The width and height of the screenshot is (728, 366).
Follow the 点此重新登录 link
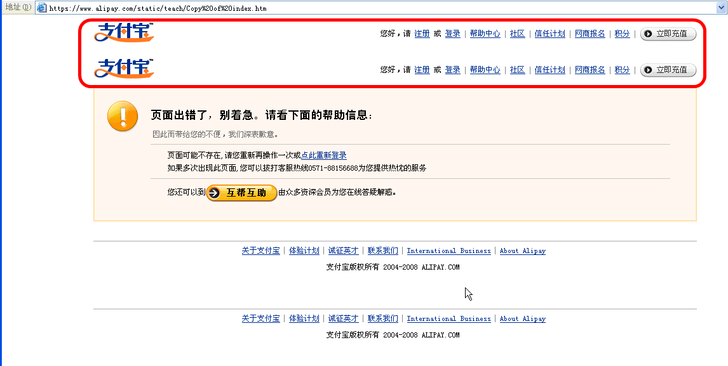coord(324,155)
